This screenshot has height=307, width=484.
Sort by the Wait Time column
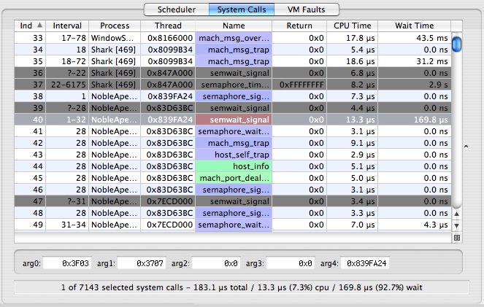point(414,26)
